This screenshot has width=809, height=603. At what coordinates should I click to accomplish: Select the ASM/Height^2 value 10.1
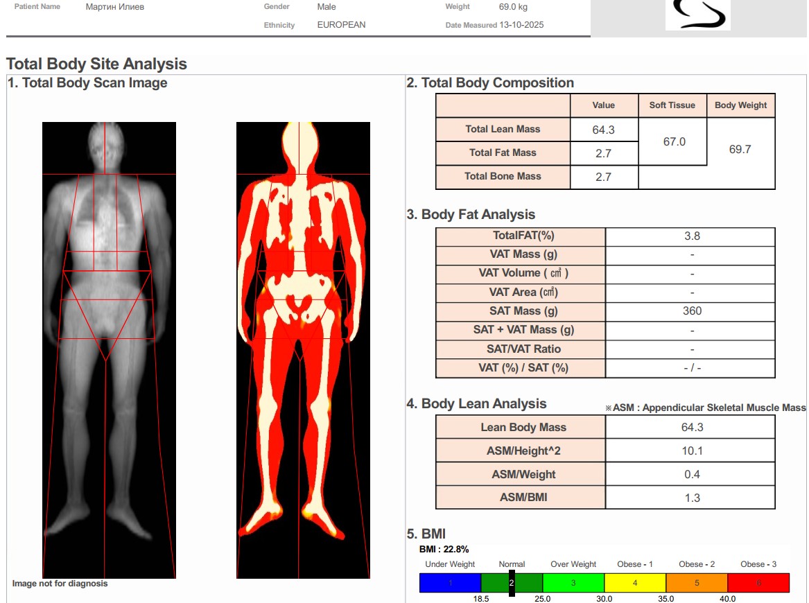tap(691, 451)
